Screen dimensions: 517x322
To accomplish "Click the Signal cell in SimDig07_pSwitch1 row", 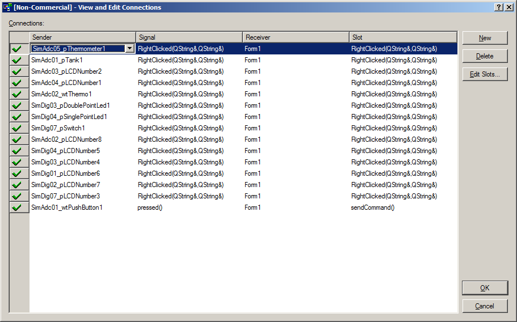I will coord(189,128).
